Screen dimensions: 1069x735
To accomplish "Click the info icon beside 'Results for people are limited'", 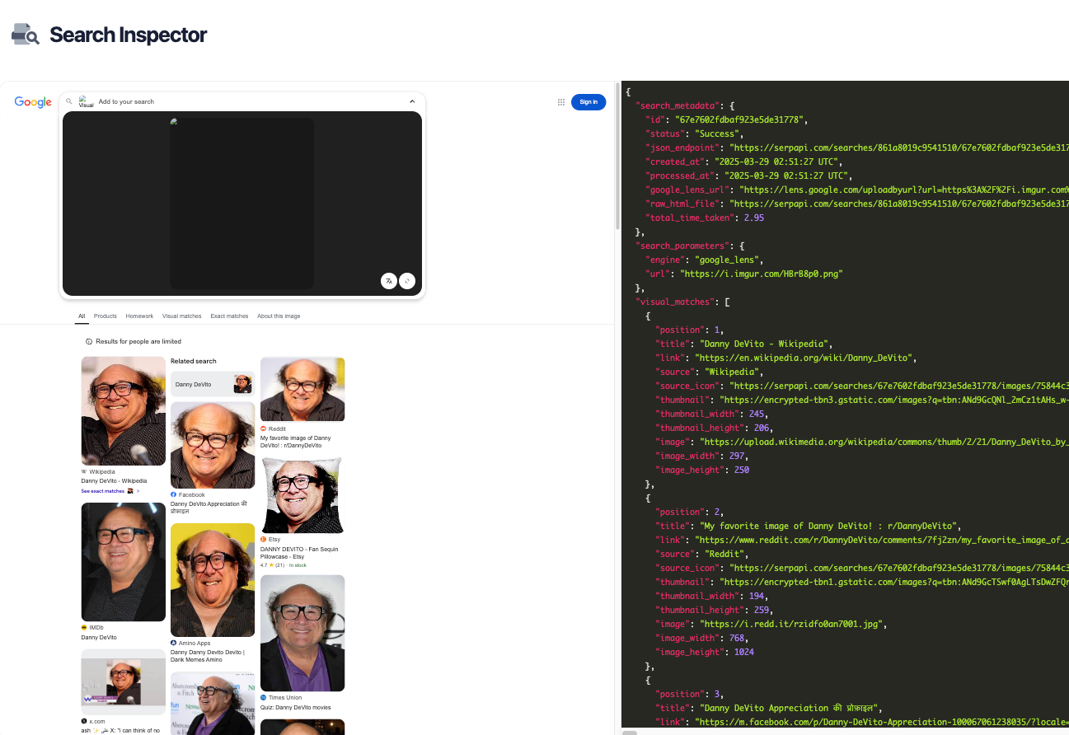I will pyautogui.click(x=89, y=341).
